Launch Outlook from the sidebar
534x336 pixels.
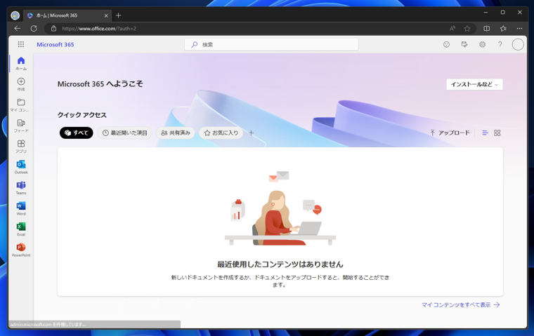(21, 167)
